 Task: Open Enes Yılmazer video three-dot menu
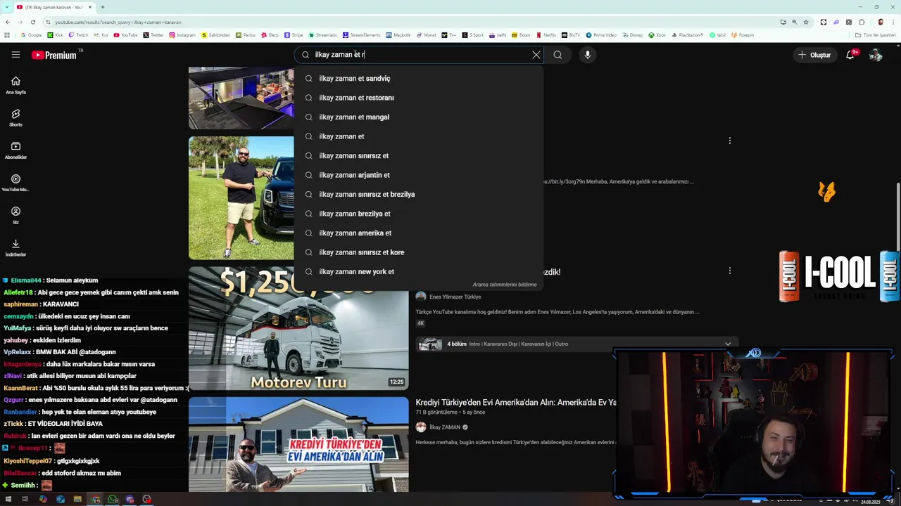(730, 271)
